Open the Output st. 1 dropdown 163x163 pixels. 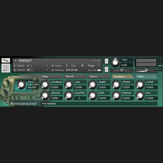[x=47, y=66]
